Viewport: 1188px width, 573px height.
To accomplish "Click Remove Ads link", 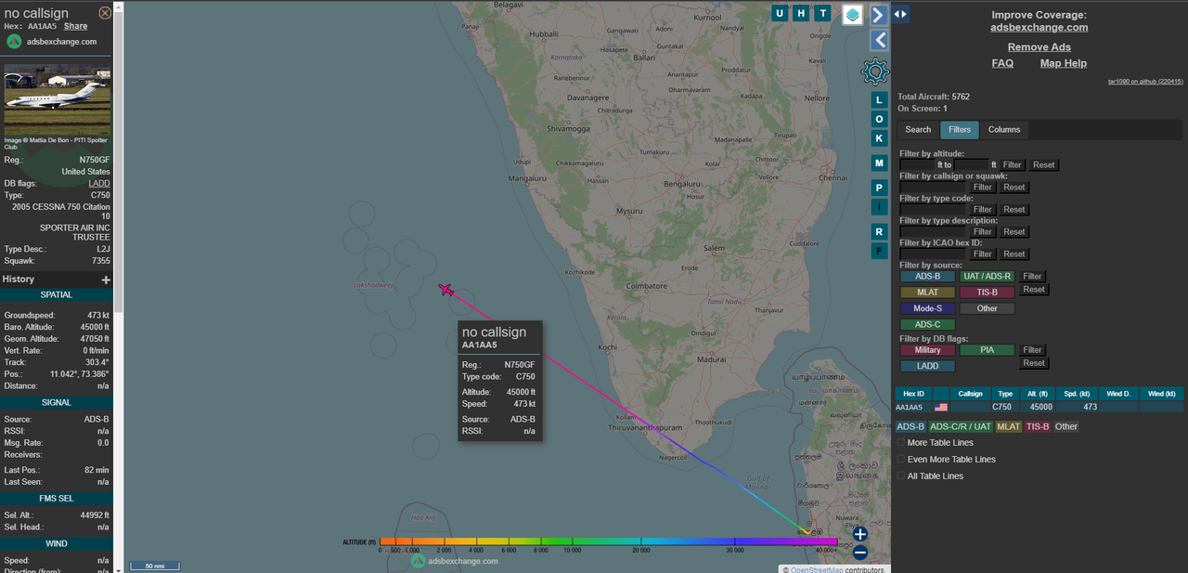I will tap(1039, 47).
